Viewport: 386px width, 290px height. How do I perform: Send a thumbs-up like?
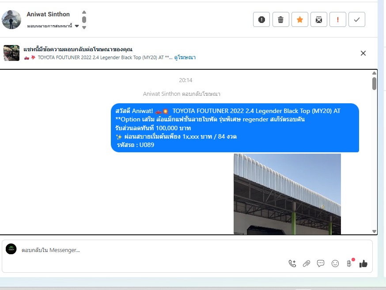363,264
